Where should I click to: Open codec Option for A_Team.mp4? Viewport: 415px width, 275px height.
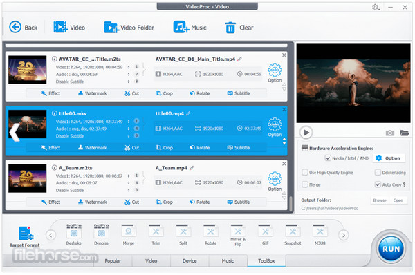[275, 182]
